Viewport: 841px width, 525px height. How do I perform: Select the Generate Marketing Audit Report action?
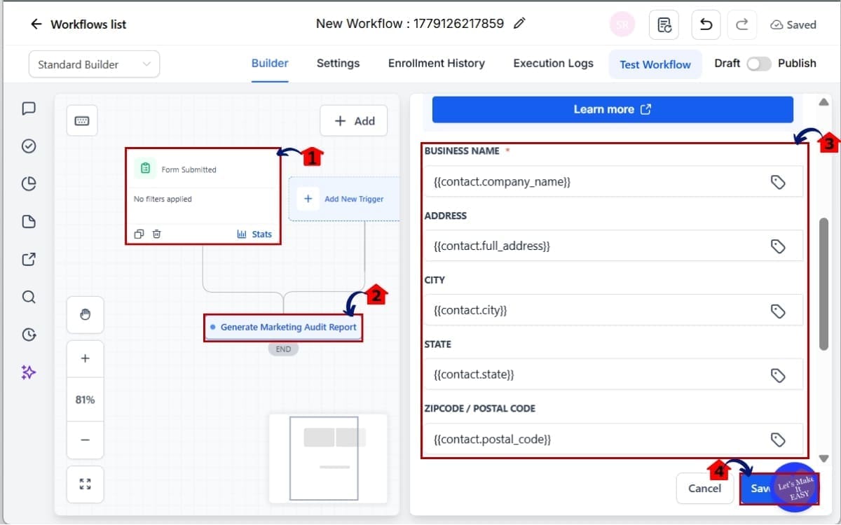[284, 327]
